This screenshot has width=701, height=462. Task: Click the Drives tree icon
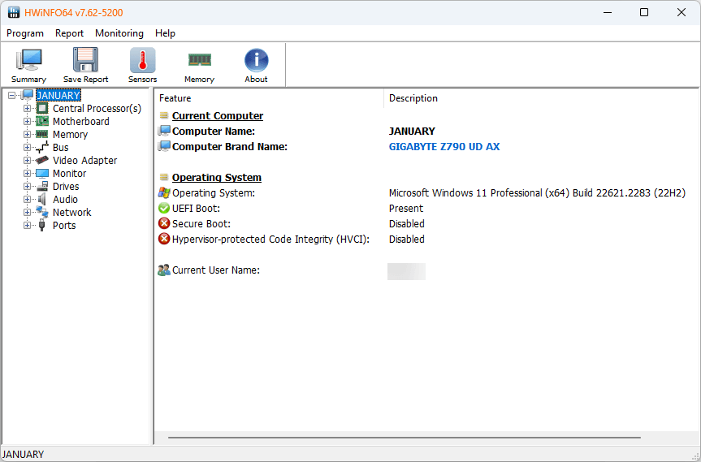click(42, 186)
